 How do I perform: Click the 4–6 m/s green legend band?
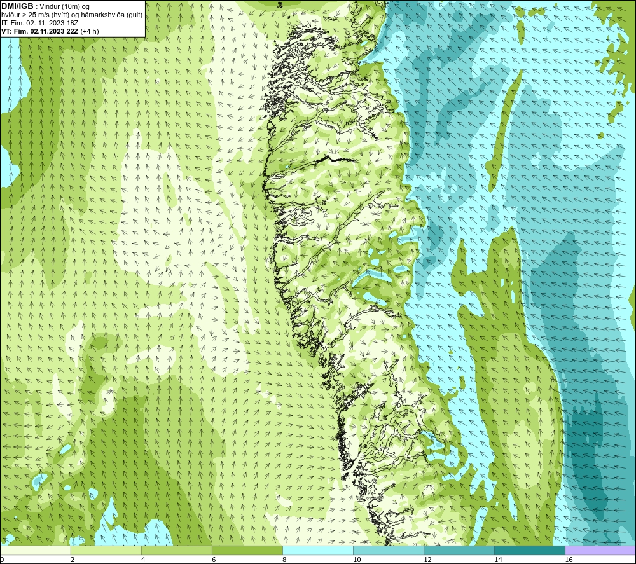176,550
